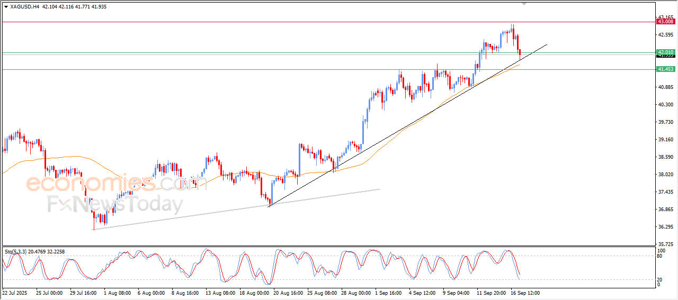This screenshot has width=678, height=300.
Task: Click the stochastic scale value 80
Action: click(659, 256)
